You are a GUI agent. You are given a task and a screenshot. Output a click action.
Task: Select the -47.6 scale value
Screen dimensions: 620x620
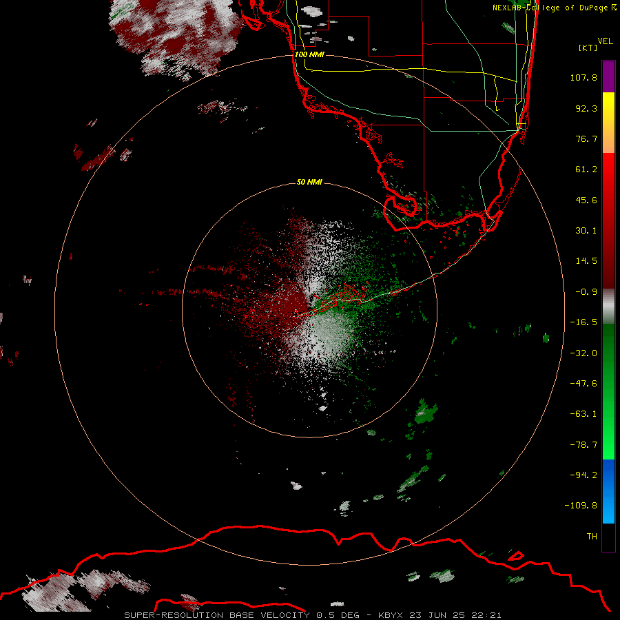click(x=583, y=384)
